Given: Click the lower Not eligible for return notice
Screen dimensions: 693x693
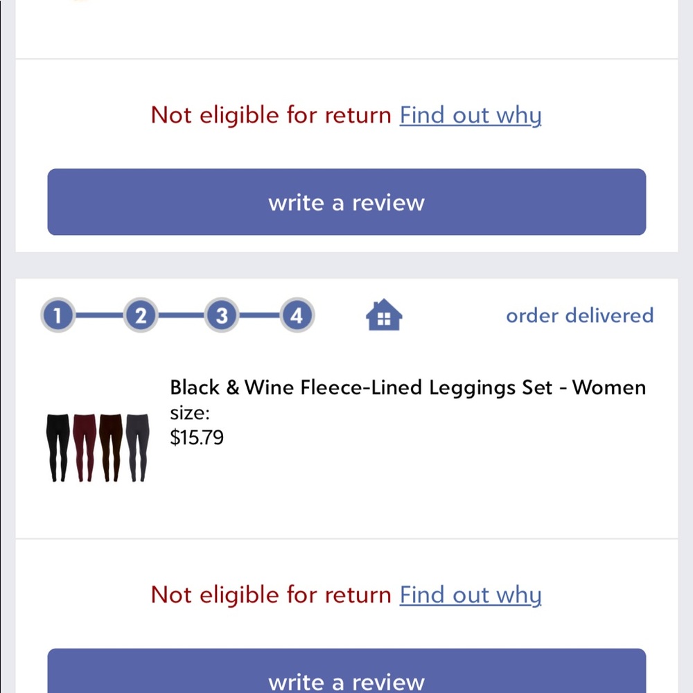Looking at the screenshot, I should click(270, 595).
